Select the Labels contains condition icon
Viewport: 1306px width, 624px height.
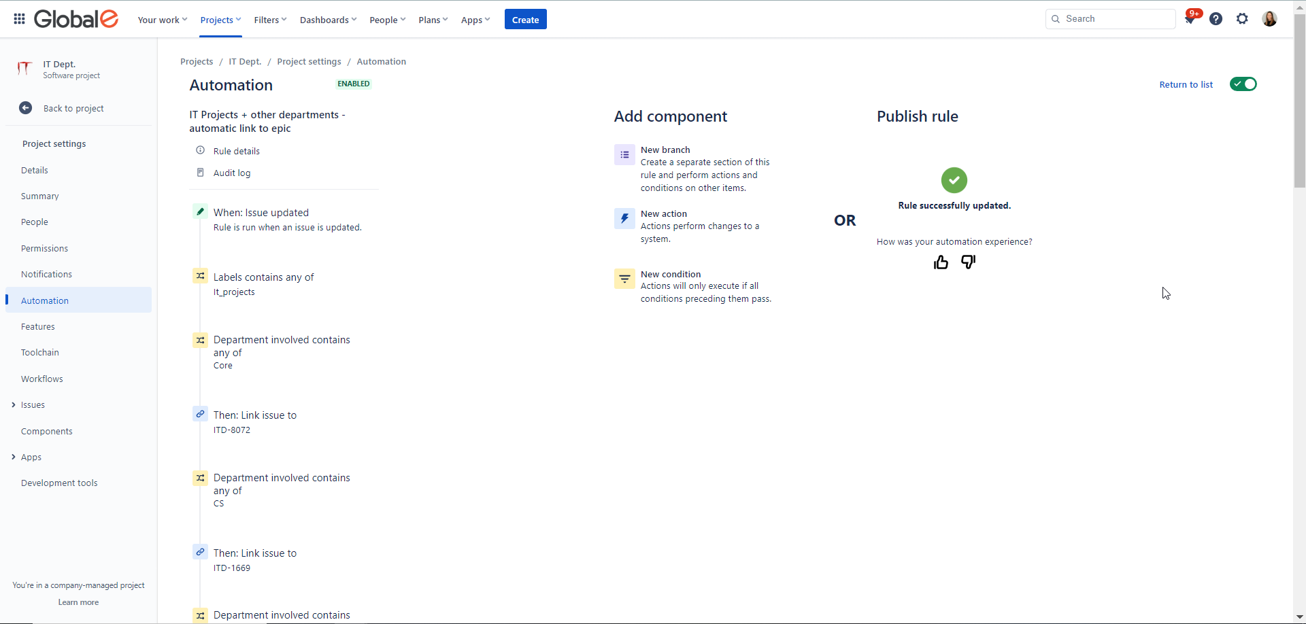200,276
